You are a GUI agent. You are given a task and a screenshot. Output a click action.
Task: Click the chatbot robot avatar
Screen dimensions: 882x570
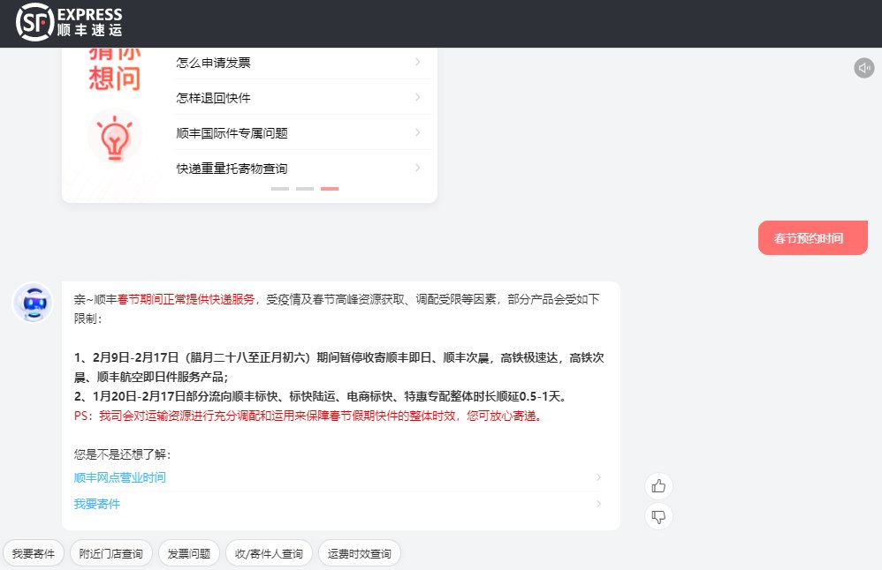[x=34, y=303]
